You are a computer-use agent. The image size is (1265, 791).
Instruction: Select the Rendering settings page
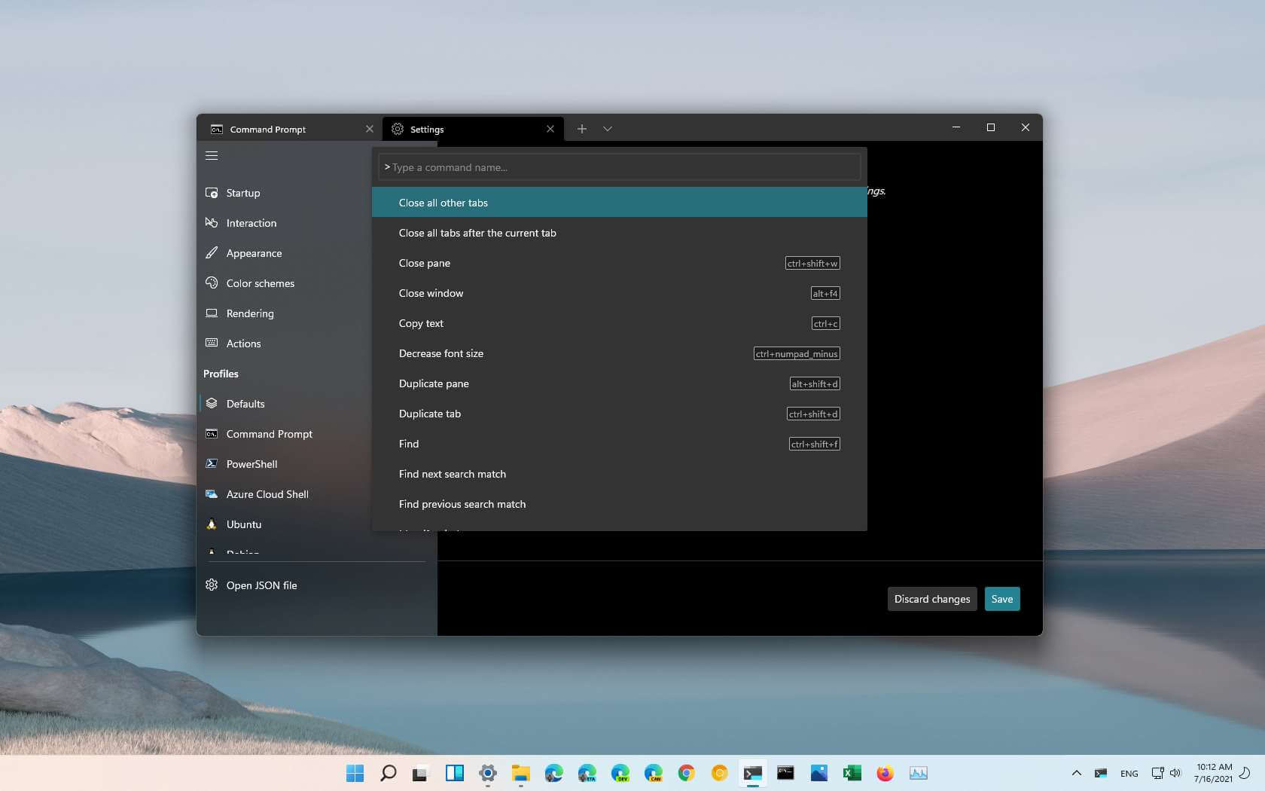(x=249, y=313)
